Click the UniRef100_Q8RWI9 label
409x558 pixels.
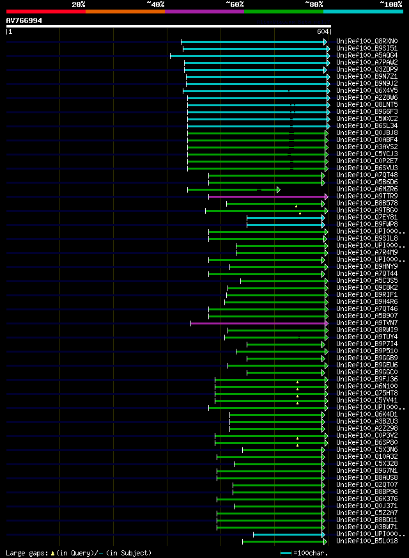coord(367,330)
